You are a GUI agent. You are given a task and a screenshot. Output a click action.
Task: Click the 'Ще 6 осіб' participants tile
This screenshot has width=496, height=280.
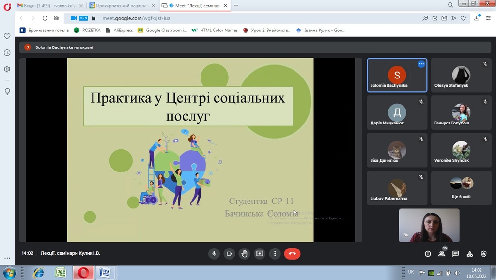(x=461, y=188)
